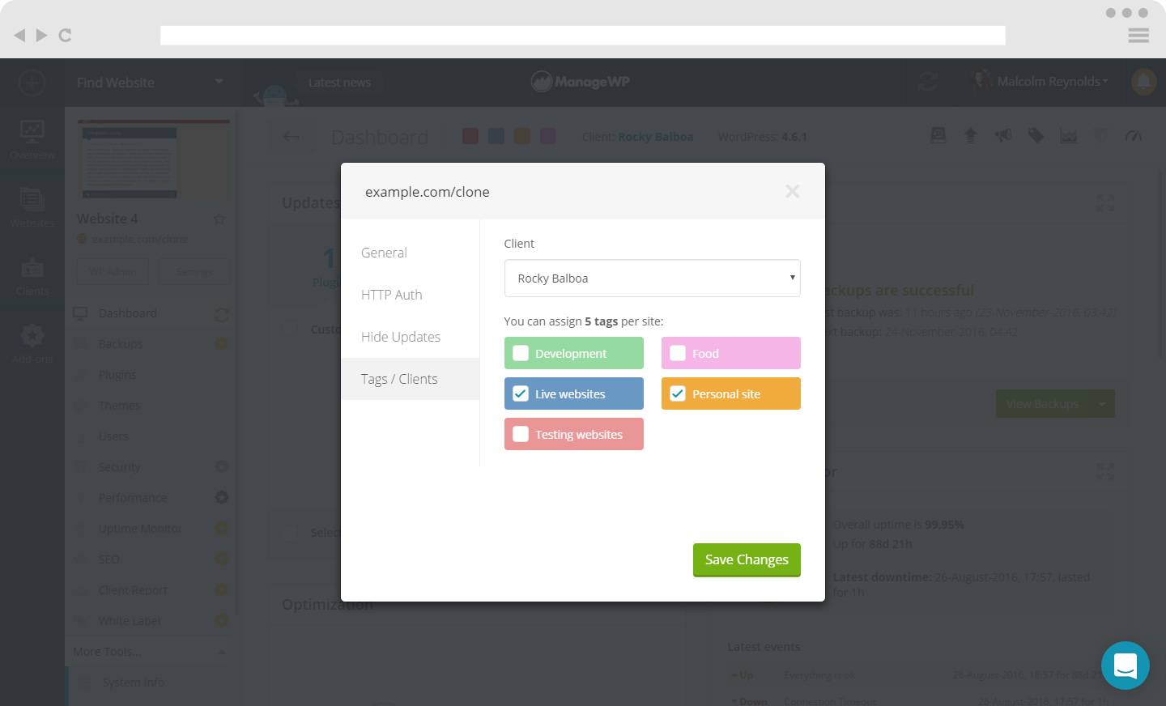Check the Testing websites tag

point(521,434)
